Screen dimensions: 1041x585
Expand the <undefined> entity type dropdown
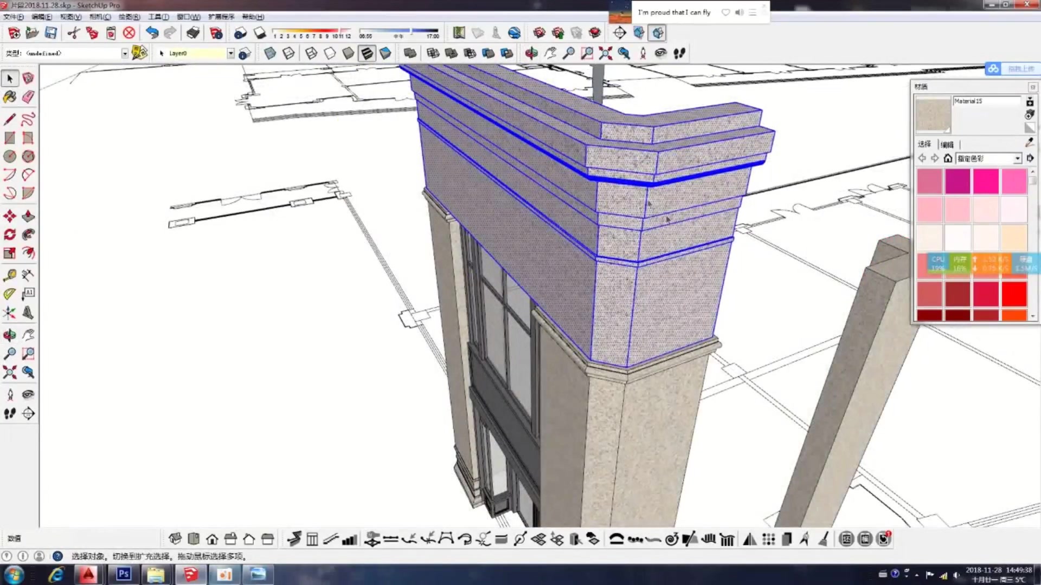click(124, 53)
